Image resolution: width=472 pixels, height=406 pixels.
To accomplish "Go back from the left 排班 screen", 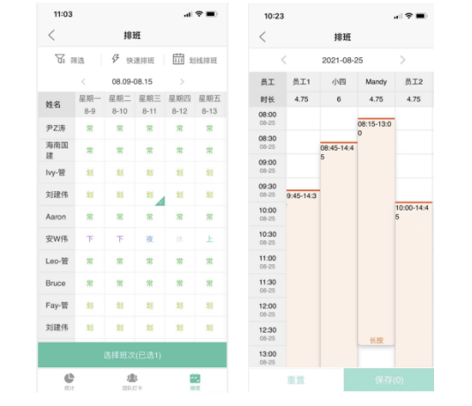I will (x=52, y=35).
